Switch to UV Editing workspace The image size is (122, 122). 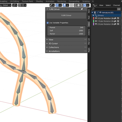pos(15,1)
